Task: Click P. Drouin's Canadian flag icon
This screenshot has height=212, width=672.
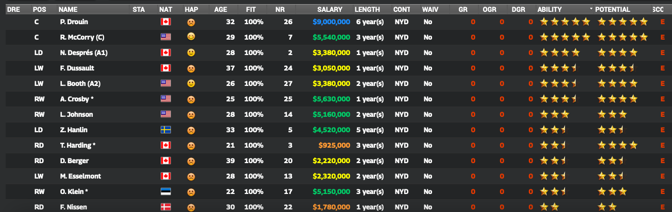Action: 165,22
